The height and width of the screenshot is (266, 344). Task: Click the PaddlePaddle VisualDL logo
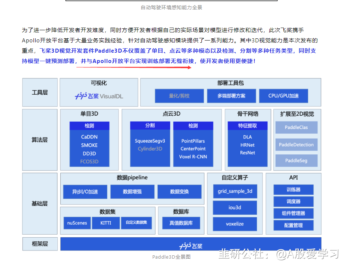coord(99,96)
